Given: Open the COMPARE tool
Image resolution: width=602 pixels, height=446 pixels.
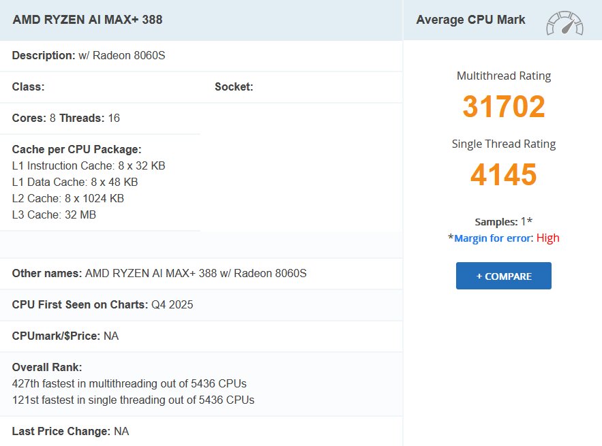Looking at the screenshot, I should tap(503, 276).
